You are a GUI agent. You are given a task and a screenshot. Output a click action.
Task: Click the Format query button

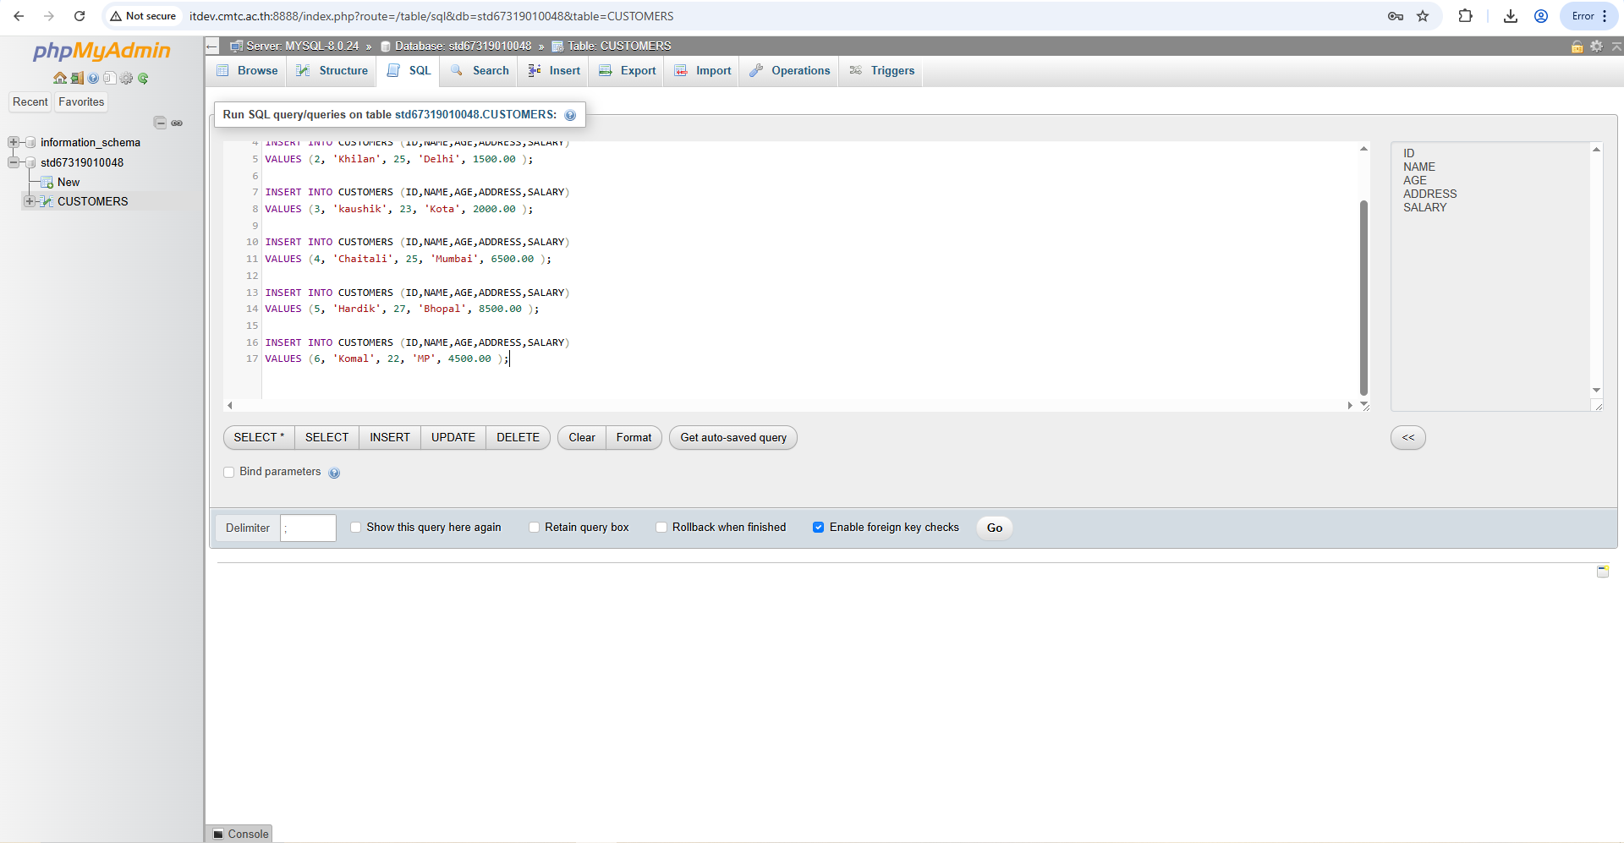[634, 438]
